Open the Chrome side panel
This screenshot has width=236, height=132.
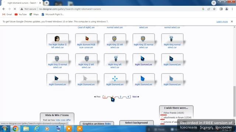pos(221,9)
